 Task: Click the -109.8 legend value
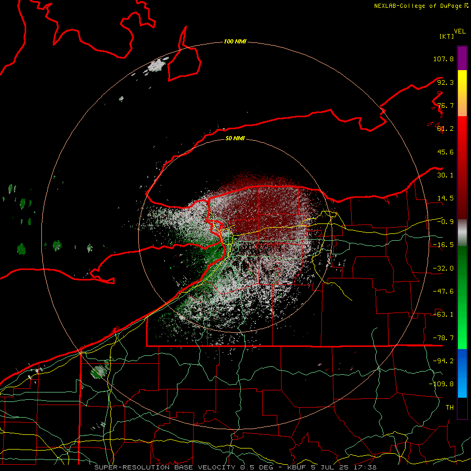tap(441, 384)
